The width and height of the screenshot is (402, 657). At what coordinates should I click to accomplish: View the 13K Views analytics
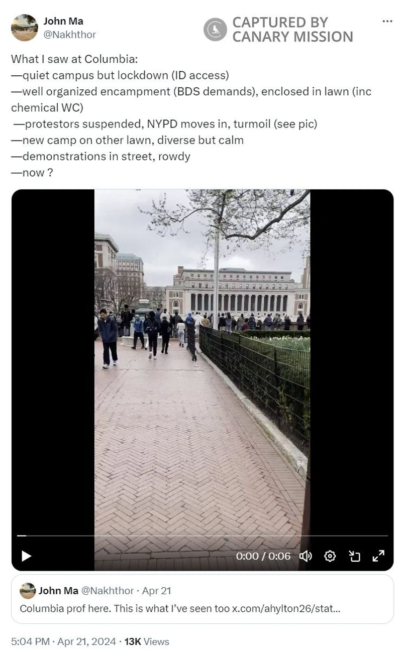pos(147,641)
